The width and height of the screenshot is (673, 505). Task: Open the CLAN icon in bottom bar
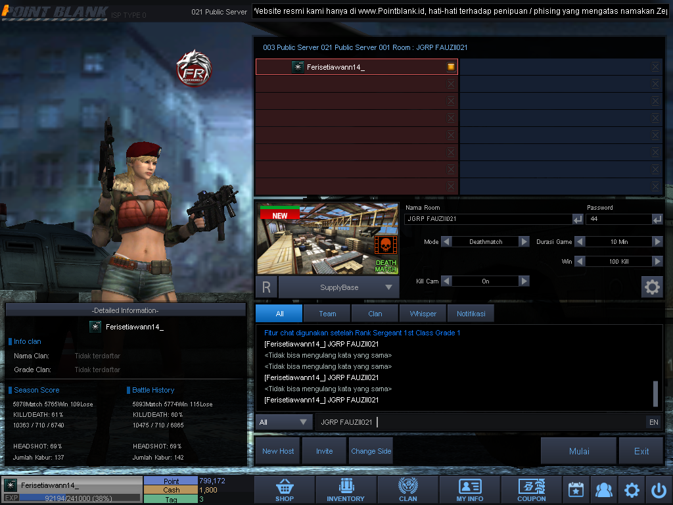[407, 490]
